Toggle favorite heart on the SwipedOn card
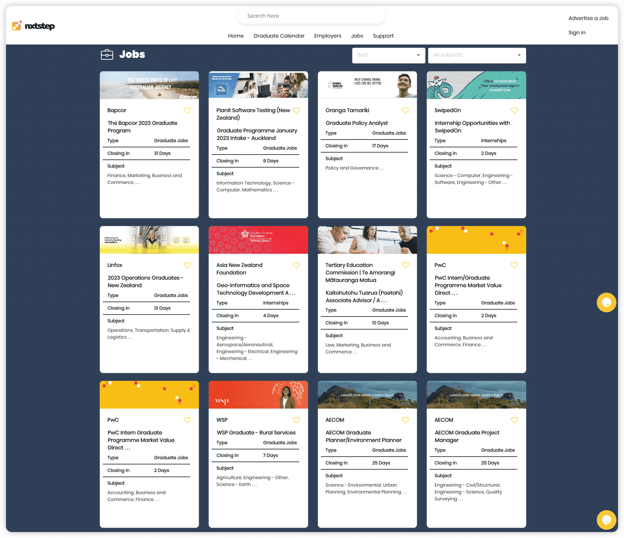Image resolution: width=624 pixels, height=538 pixels. tap(514, 110)
